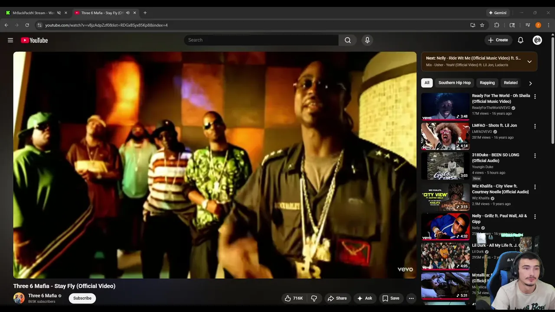Image resolution: width=555 pixels, height=312 pixels.
Task: Open Chrome profile avatar Z
Action: pyautogui.click(x=538, y=25)
